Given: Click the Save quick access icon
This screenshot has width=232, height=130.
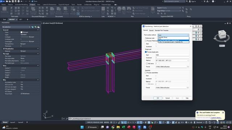Looking at the screenshot, I should (x=13, y=1).
